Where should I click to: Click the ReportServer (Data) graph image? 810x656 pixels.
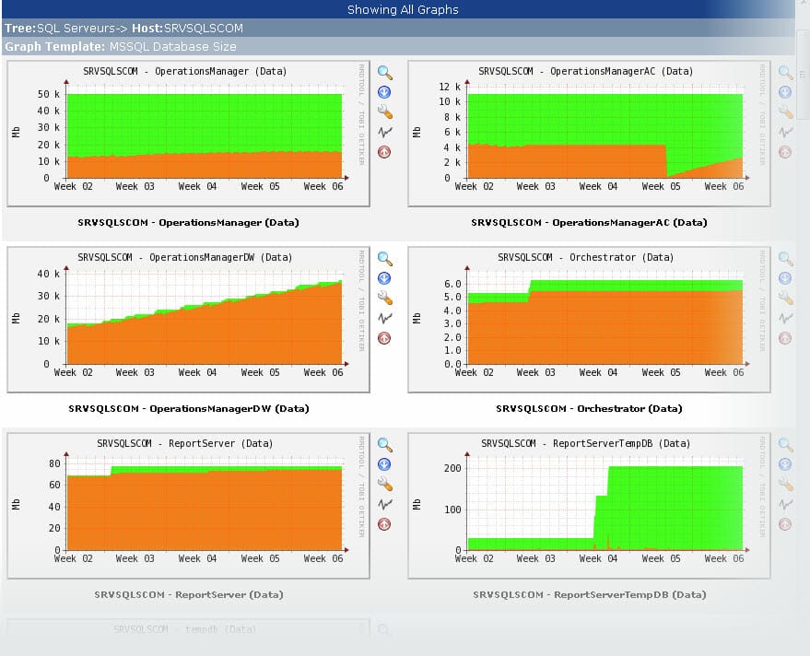coord(188,506)
